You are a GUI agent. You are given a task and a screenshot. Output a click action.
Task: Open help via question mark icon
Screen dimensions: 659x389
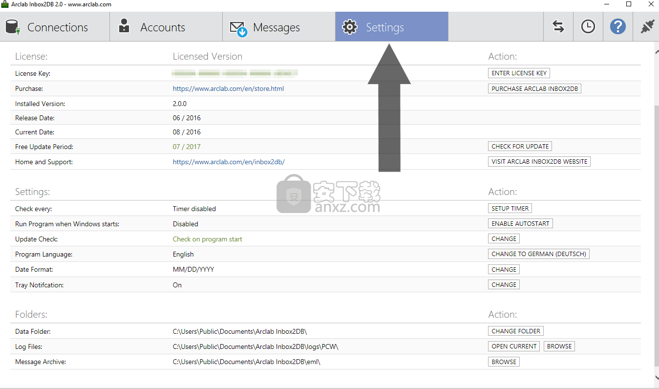[618, 27]
